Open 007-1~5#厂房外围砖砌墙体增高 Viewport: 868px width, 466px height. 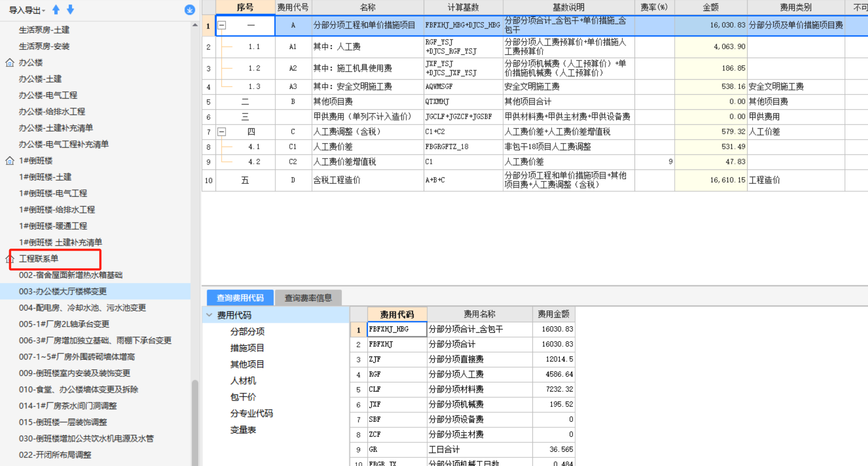click(x=77, y=357)
